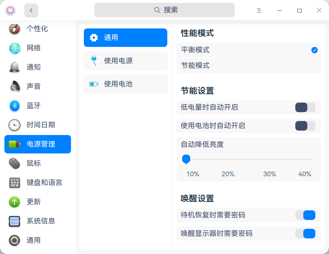Image resolution: width=329 pixels, height=254 pixels.
Task: Go back with the left arrow button
Action: (31, 10)
